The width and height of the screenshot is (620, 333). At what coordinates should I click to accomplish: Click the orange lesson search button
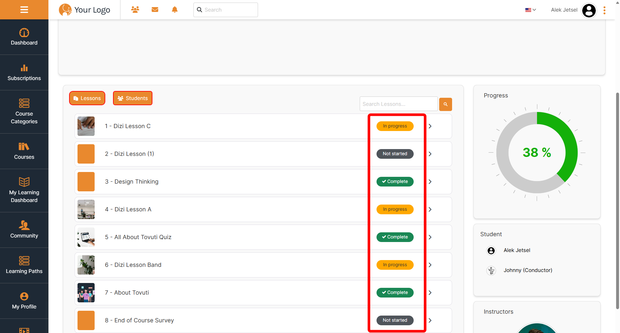pyautogui.click(x=446, y=104)
